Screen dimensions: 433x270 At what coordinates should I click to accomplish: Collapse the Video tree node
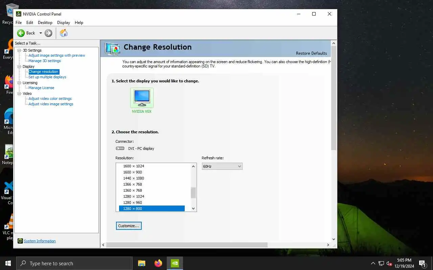point(19,93)
